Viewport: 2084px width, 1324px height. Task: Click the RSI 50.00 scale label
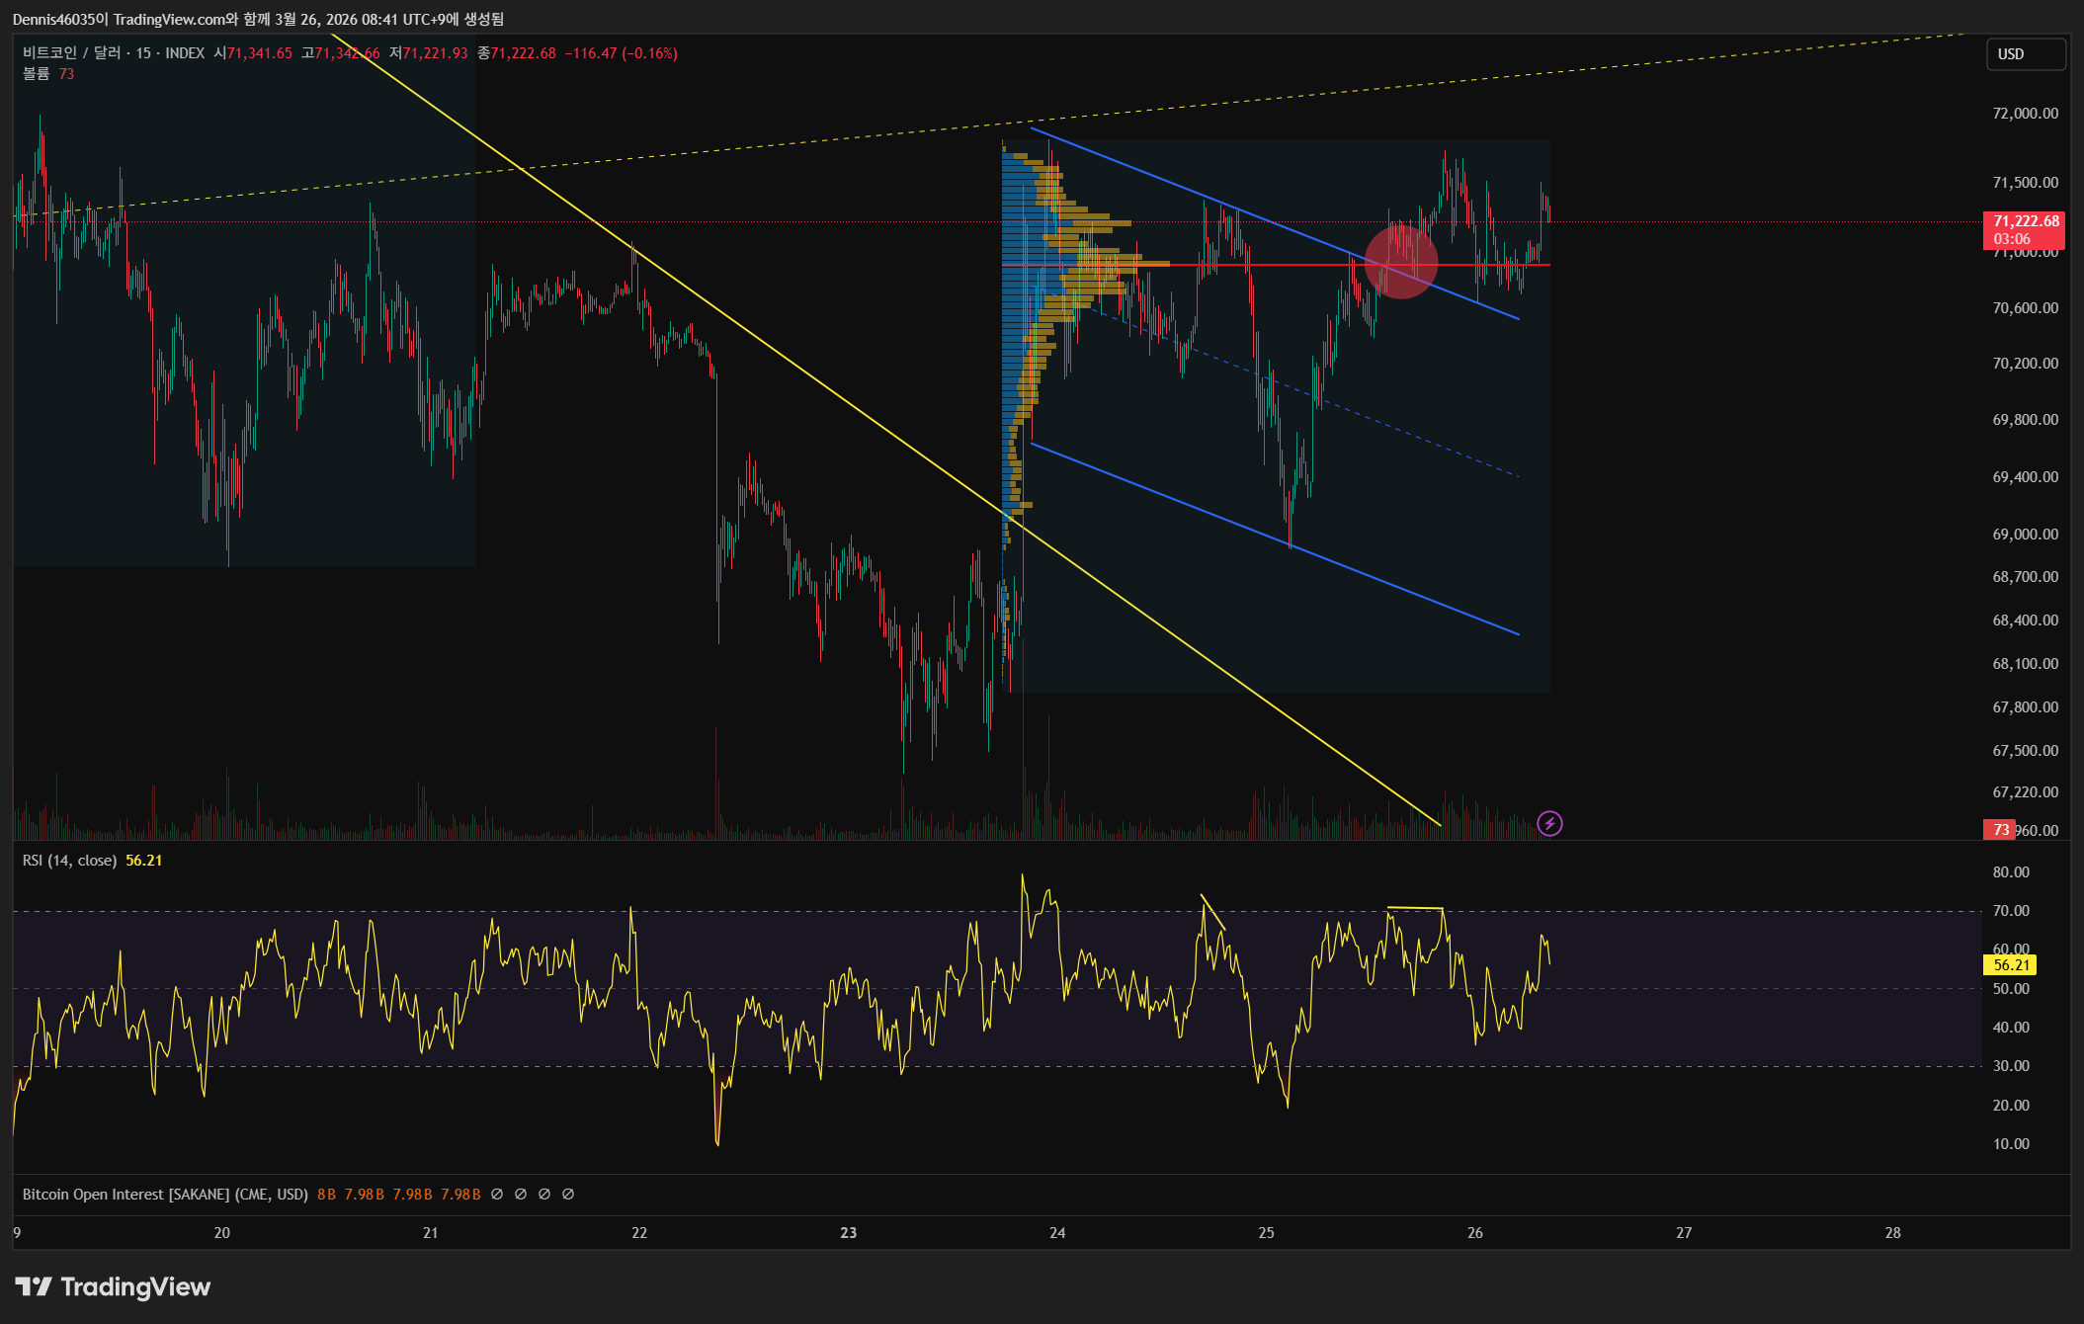[2011, 989]
